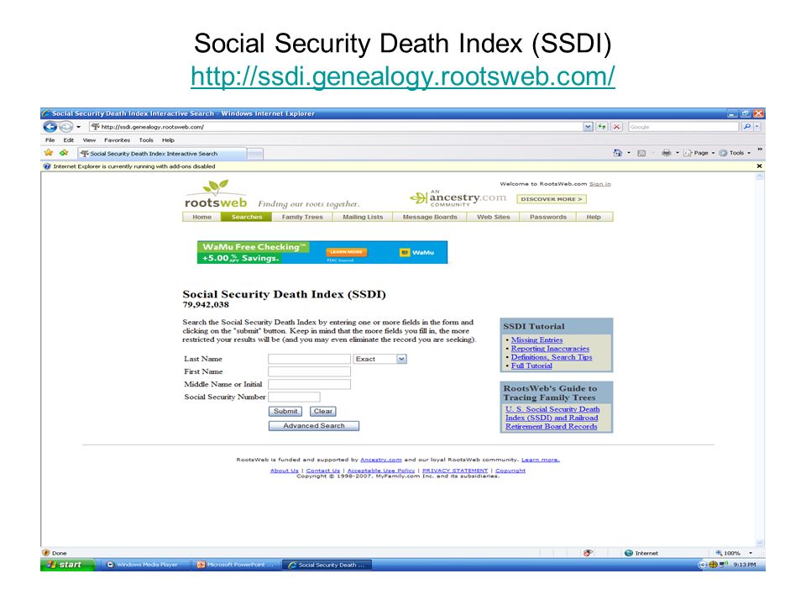The image size is (806, 605).
Task: Open the Mailing Lists nav tab
Action: point(363,217)
